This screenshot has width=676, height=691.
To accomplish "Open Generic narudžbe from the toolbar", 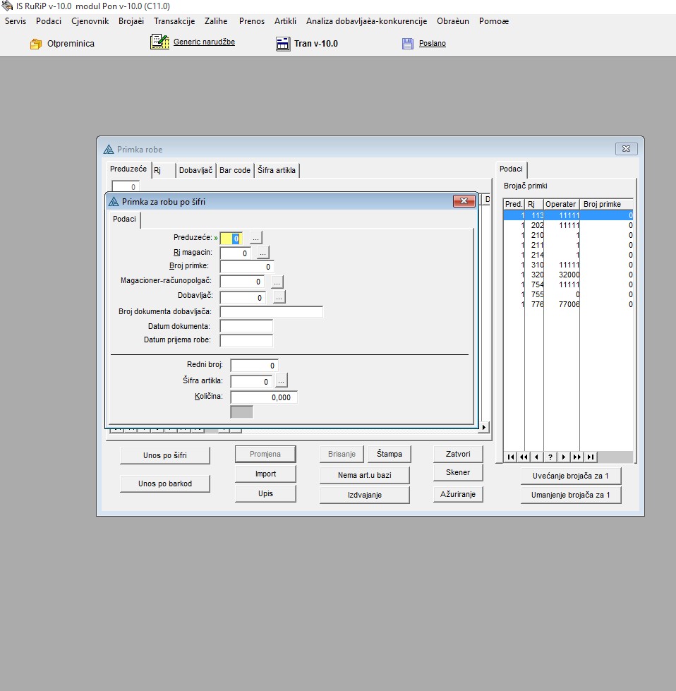I will (159, 42).
